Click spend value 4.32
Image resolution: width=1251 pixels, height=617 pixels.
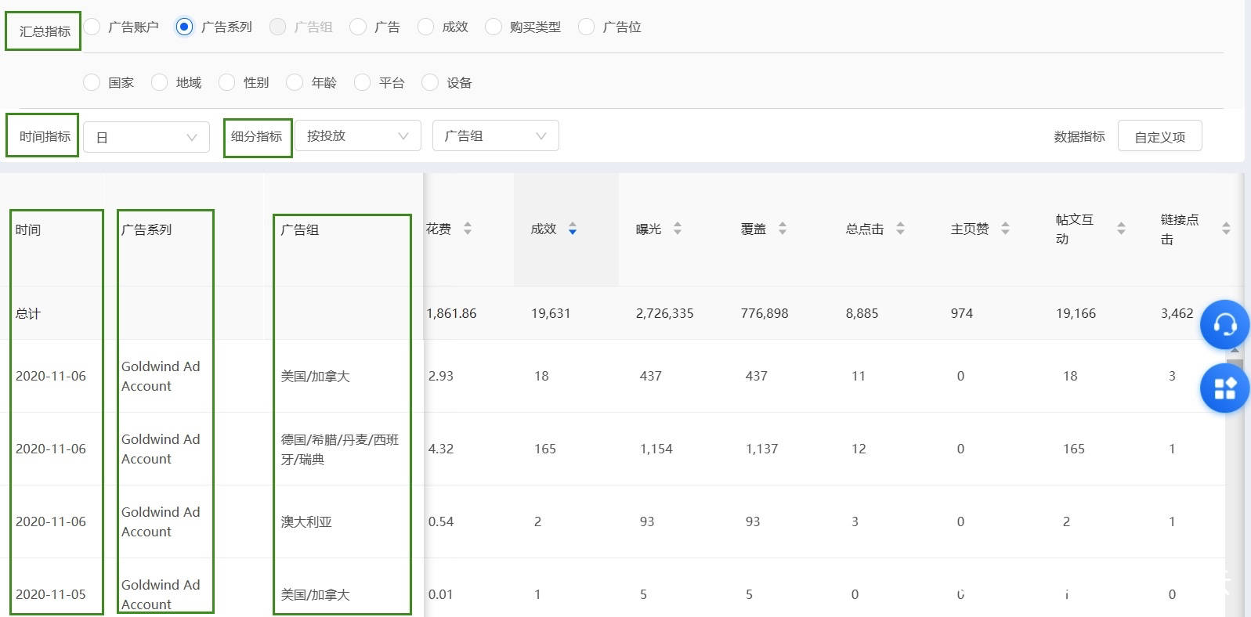pyautogui.click(x=441, y=449)
